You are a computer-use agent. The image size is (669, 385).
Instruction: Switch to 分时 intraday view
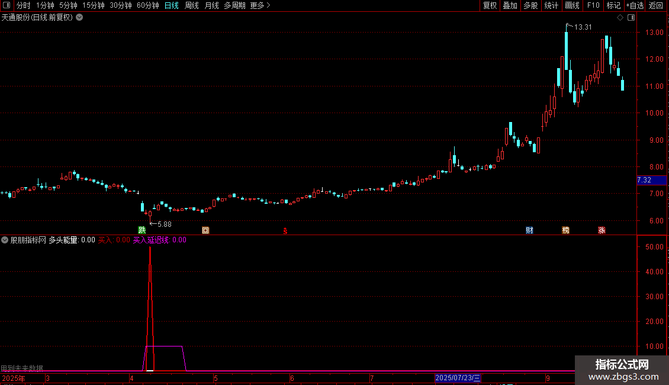(x=24, y=5)
